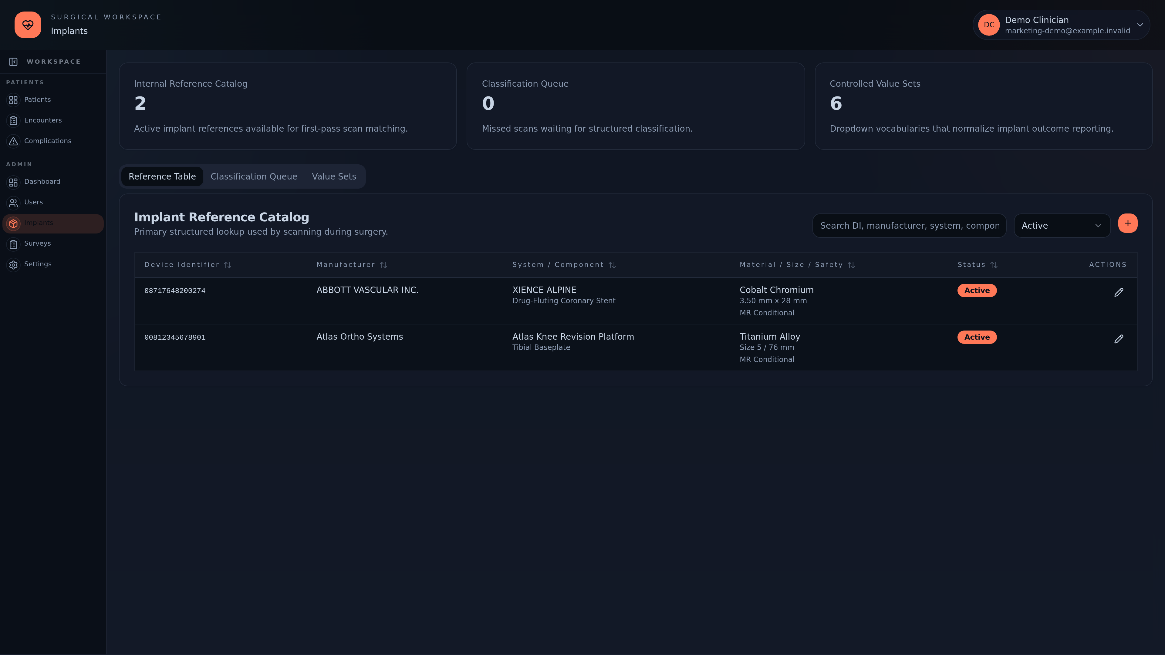1165x655 pixels.
Task: Collapse the workspace sidebar panel icon
Action: coord(14,62)
